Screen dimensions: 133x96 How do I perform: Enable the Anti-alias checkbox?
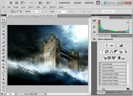(x=40, y=11)
